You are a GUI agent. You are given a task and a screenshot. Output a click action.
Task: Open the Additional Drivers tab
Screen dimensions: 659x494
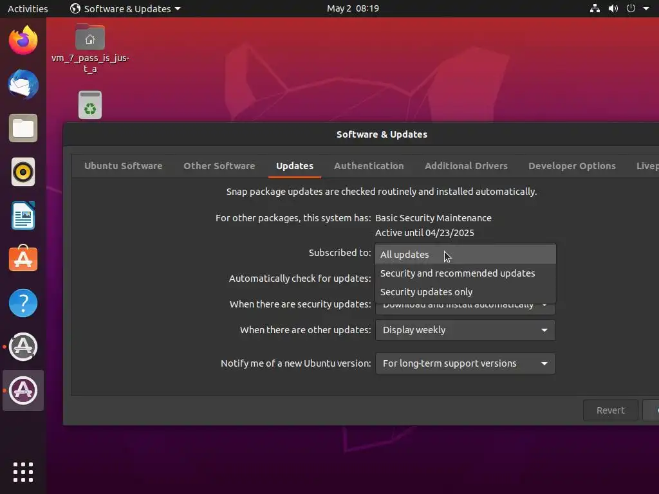(x=466, y=166)
